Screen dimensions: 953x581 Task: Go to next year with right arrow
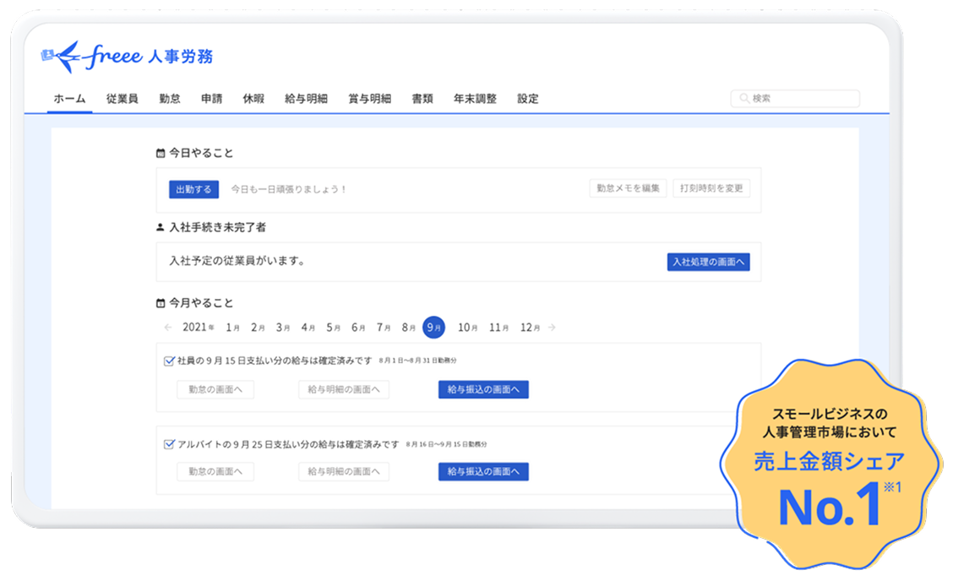point(552,328)
